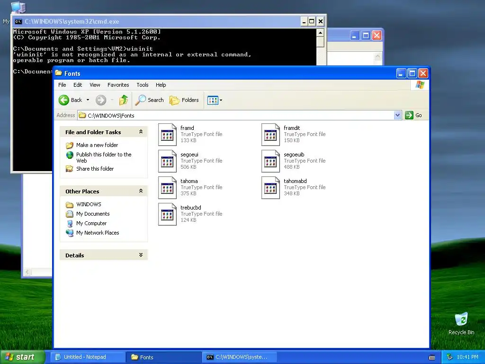Open the Search magnifier tool

point(149,100)
